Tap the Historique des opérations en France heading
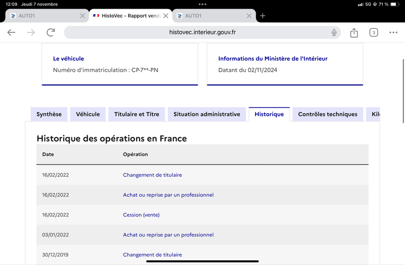Image resolution: width=405 pixels, height=265 pixels. 111,138
